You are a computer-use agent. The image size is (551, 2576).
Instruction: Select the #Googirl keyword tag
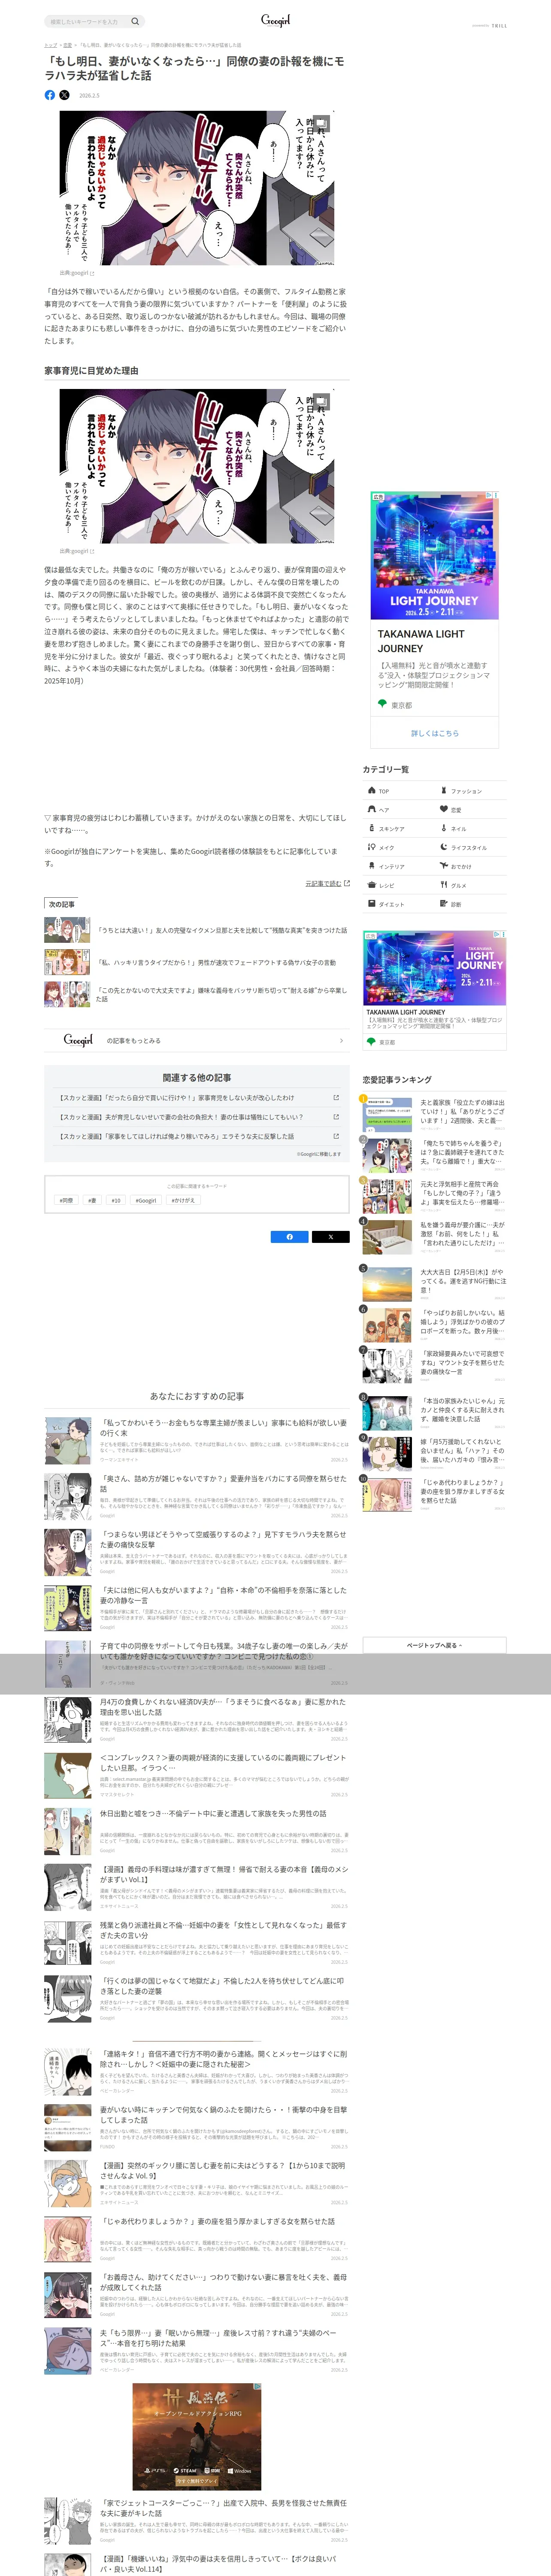tap(146, 1200)
